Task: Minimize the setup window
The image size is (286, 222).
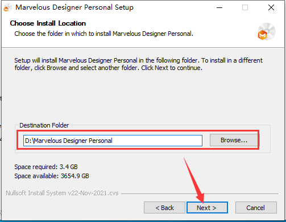Action: pyautogui.click(x=219, y=7)
